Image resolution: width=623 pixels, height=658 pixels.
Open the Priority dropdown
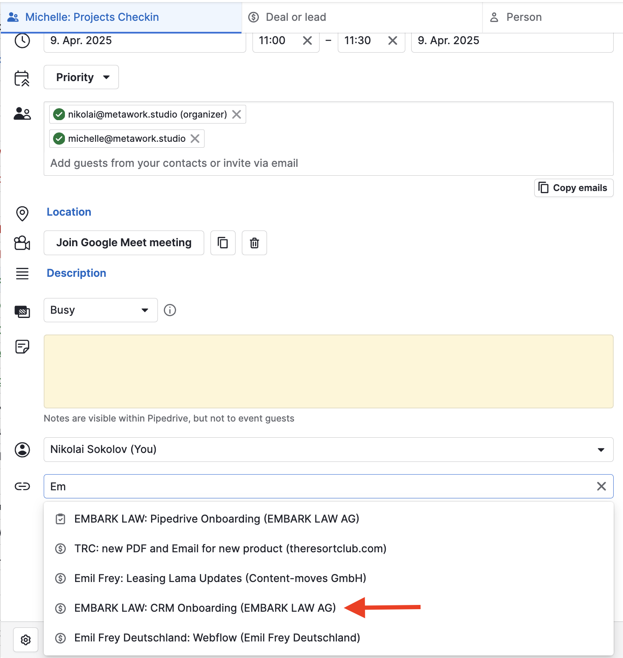81,77
